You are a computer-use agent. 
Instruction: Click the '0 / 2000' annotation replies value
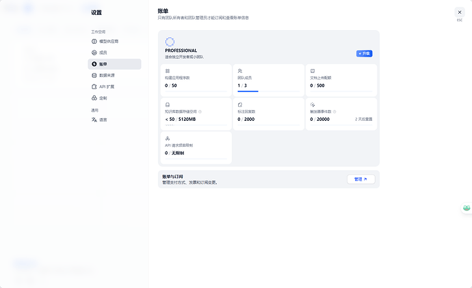246,119
